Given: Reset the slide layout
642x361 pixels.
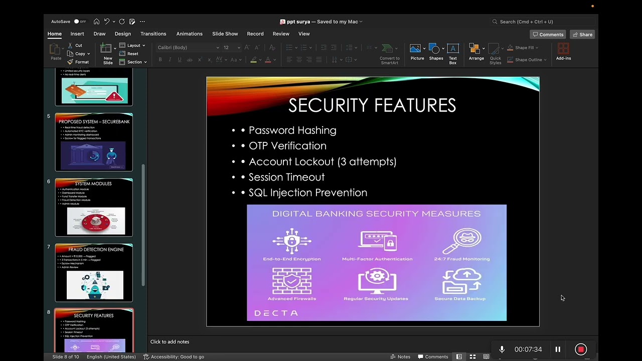Looking at the screenshot, I should tap(129, 54).
